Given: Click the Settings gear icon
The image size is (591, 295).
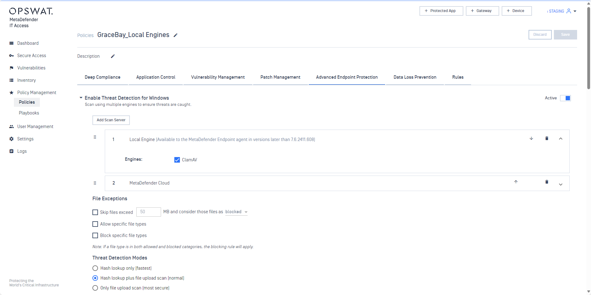Looking at the screenshot, I should [x=11, y=139].
